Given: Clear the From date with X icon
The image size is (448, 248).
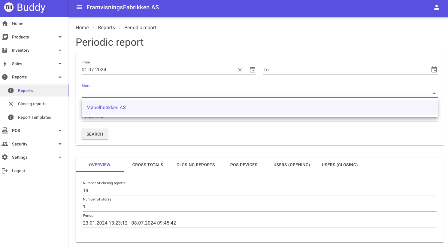Looking at the screenshot, I should point(240,70).
